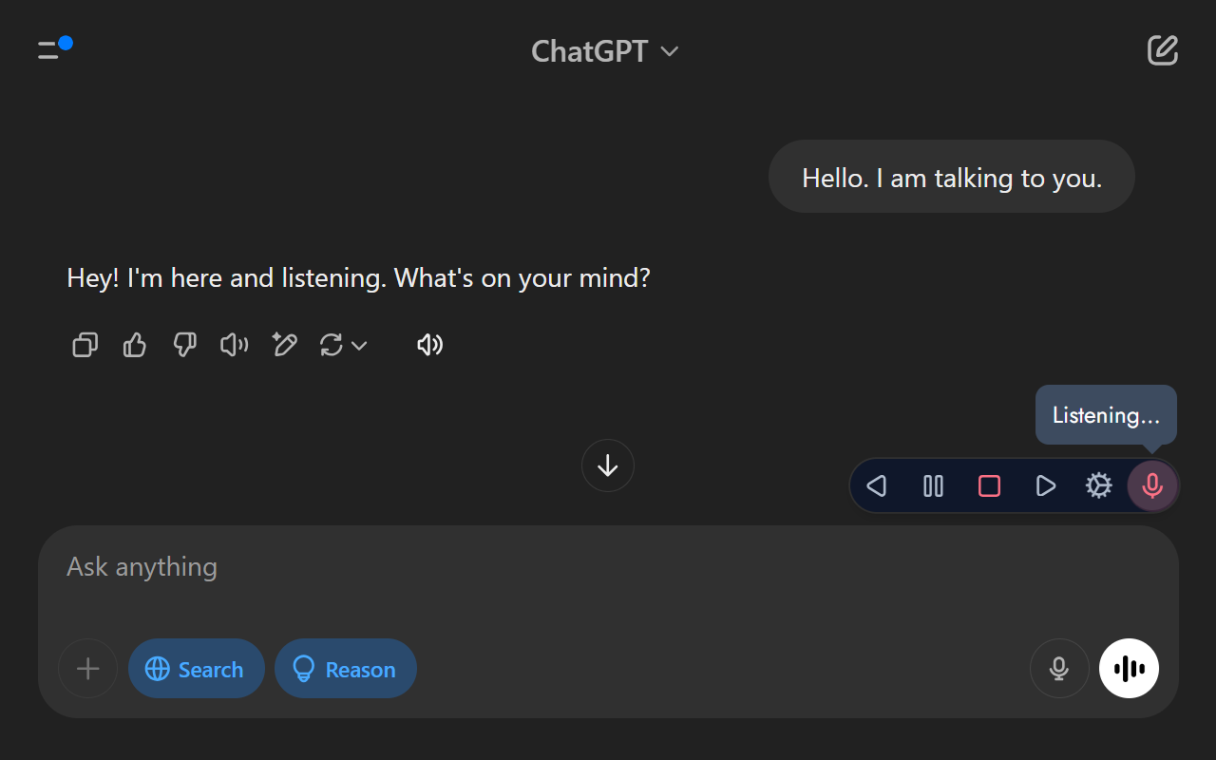Open voice conversation settings gear
The width and height of the screenshot is (1216, 760).
1098,485
